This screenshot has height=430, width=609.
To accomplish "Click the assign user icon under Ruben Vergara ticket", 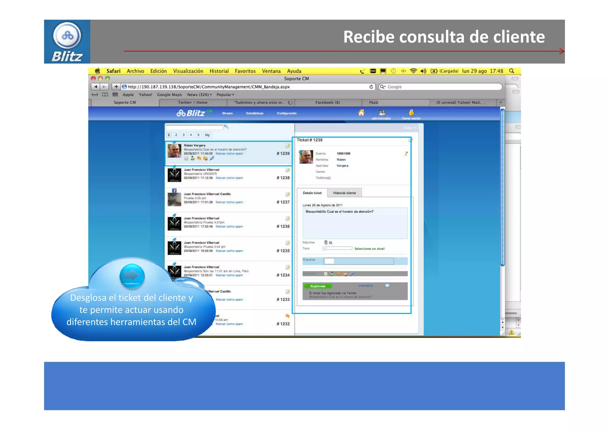I will [x=192, y=158].
